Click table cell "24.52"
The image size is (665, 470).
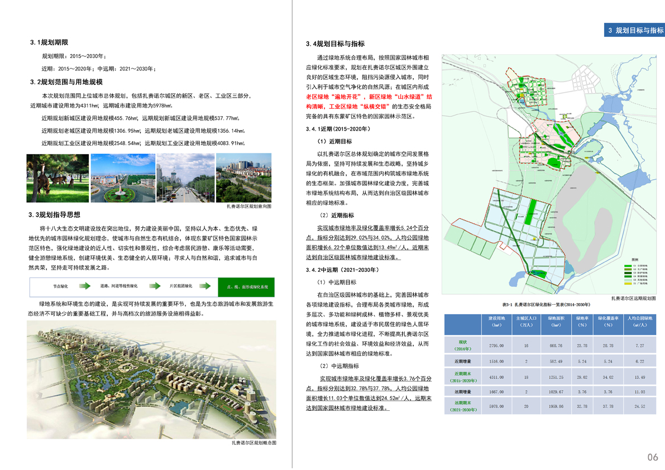pyautogui.click(x=640, y=406)
